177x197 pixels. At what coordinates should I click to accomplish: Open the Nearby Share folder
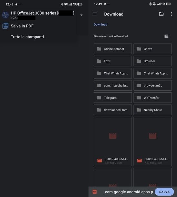(x=153, y=110)
